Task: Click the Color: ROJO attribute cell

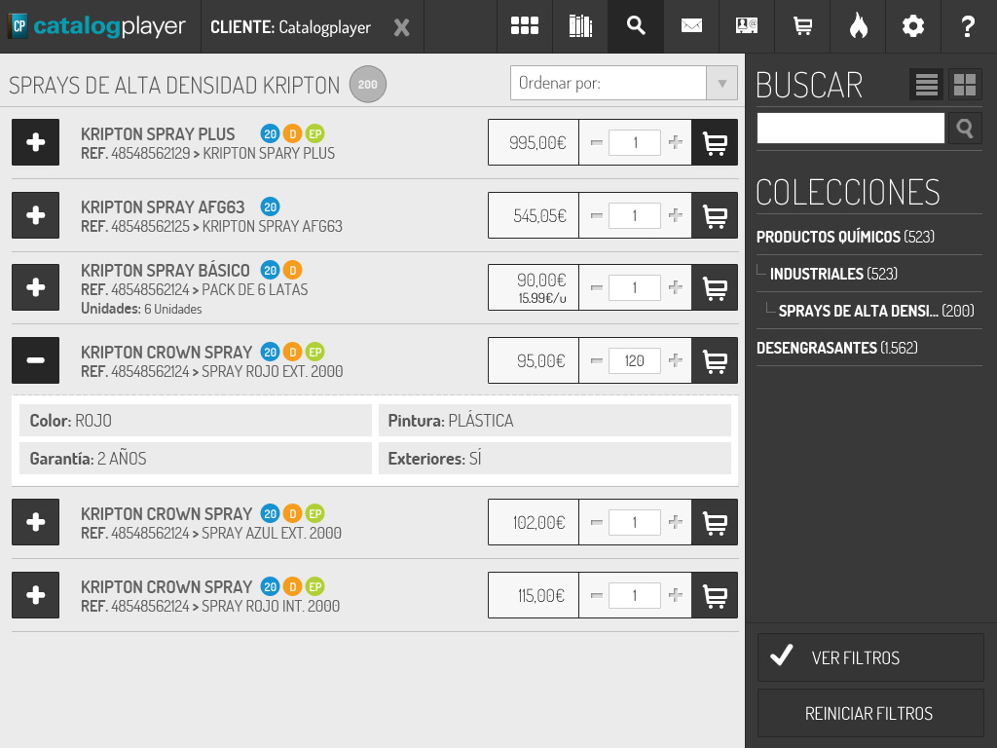Action: pos(196,421)
